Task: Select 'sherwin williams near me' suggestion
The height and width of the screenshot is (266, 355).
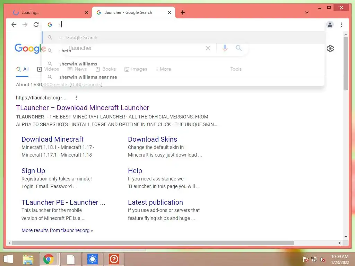Action: (183, 77)
